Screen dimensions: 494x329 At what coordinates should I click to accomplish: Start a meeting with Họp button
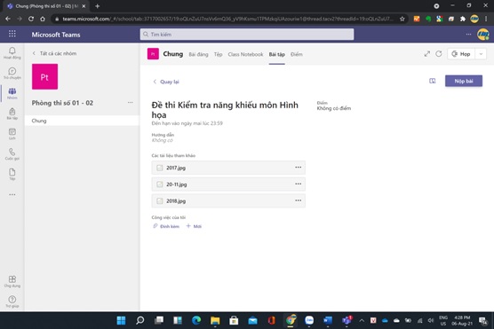[x=461, y=54]
